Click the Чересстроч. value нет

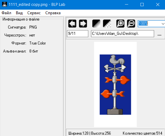pyautogui.click(x=32, y=35)
